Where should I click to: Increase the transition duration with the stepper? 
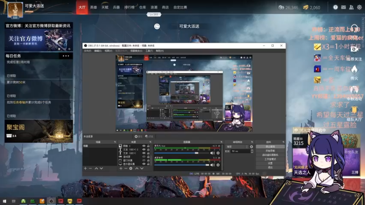point(252,150)
